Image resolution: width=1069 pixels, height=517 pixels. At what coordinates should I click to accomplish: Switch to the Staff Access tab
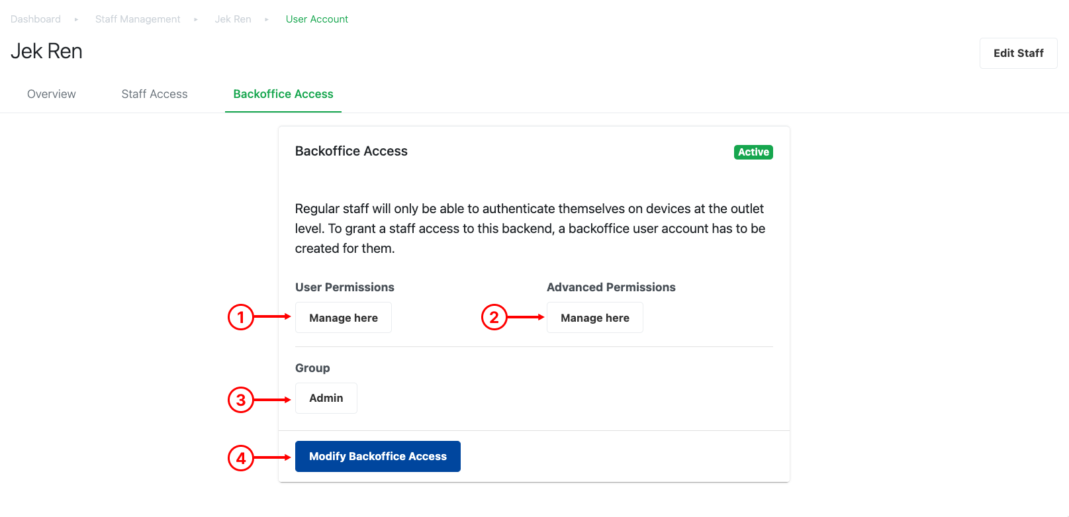154,94
